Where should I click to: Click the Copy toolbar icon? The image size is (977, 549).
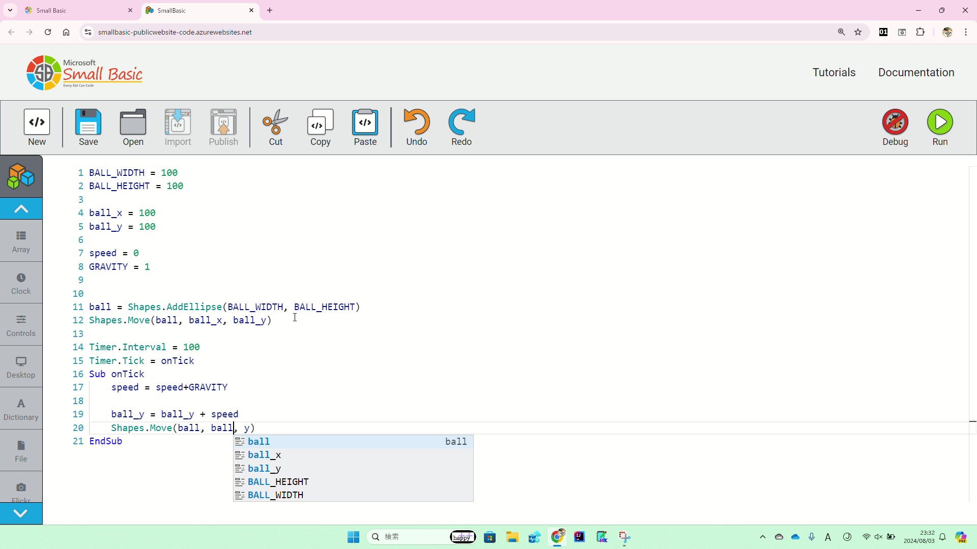tap(320, 127)
